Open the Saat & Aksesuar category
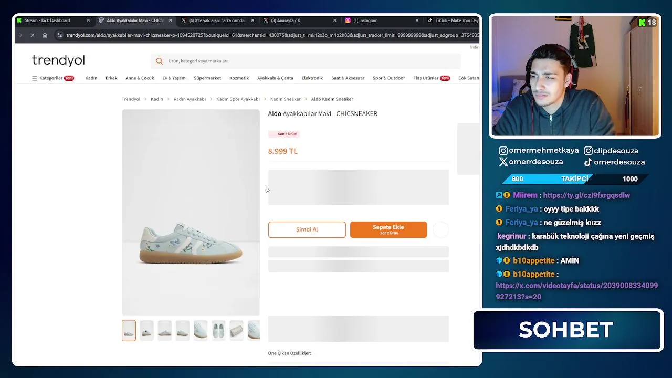 pyautogui.click(x=348, y=78)
